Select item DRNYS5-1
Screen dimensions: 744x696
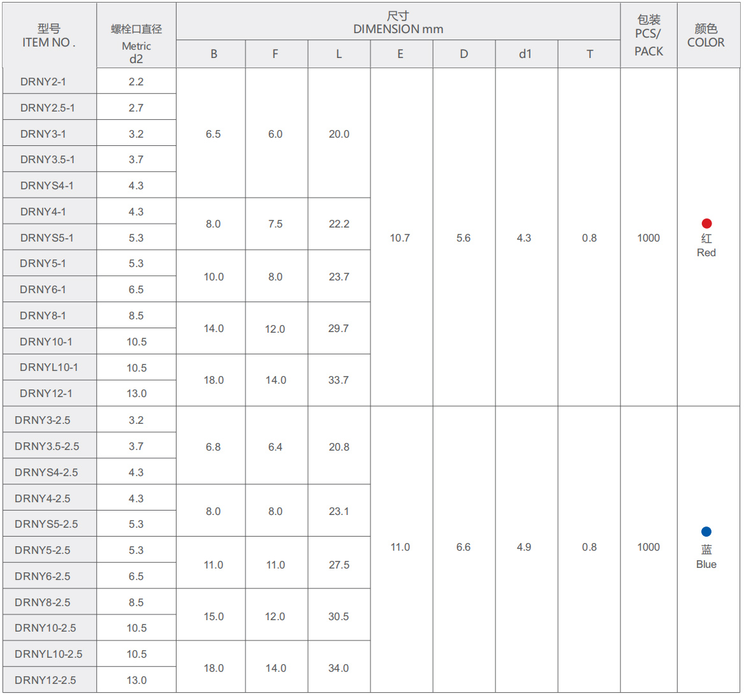(x=47, y=238)
